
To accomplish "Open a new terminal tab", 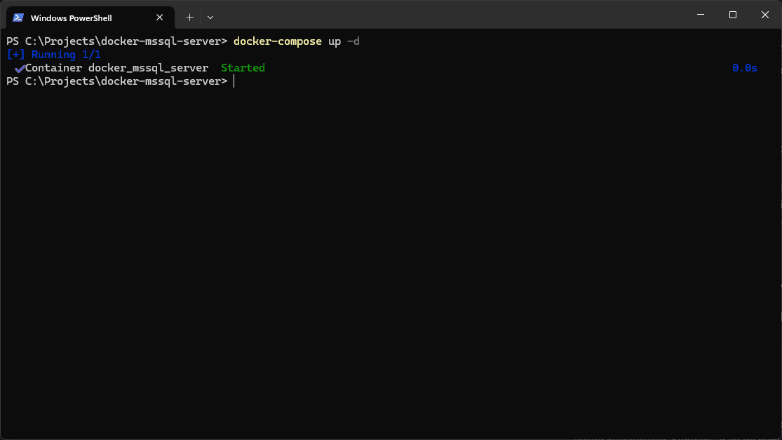I will tap(189, 18).
